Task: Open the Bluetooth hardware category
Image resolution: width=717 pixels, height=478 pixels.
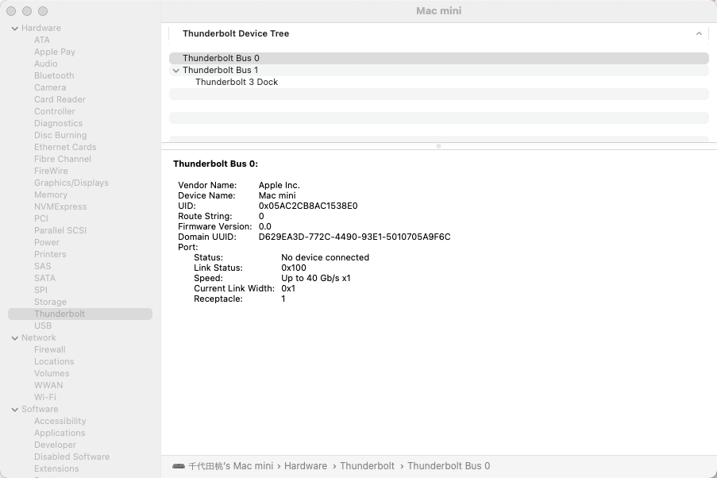Action: (x=54, y=75)
